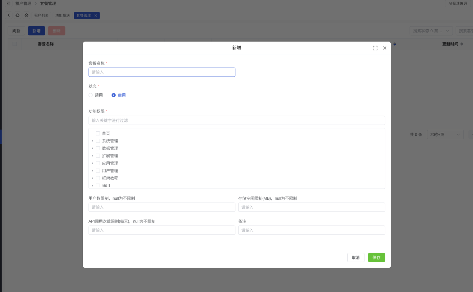Tick the 数据管理 permission checkbox
This screenshot has height=292, width=473.
click(x=98, y=148)
